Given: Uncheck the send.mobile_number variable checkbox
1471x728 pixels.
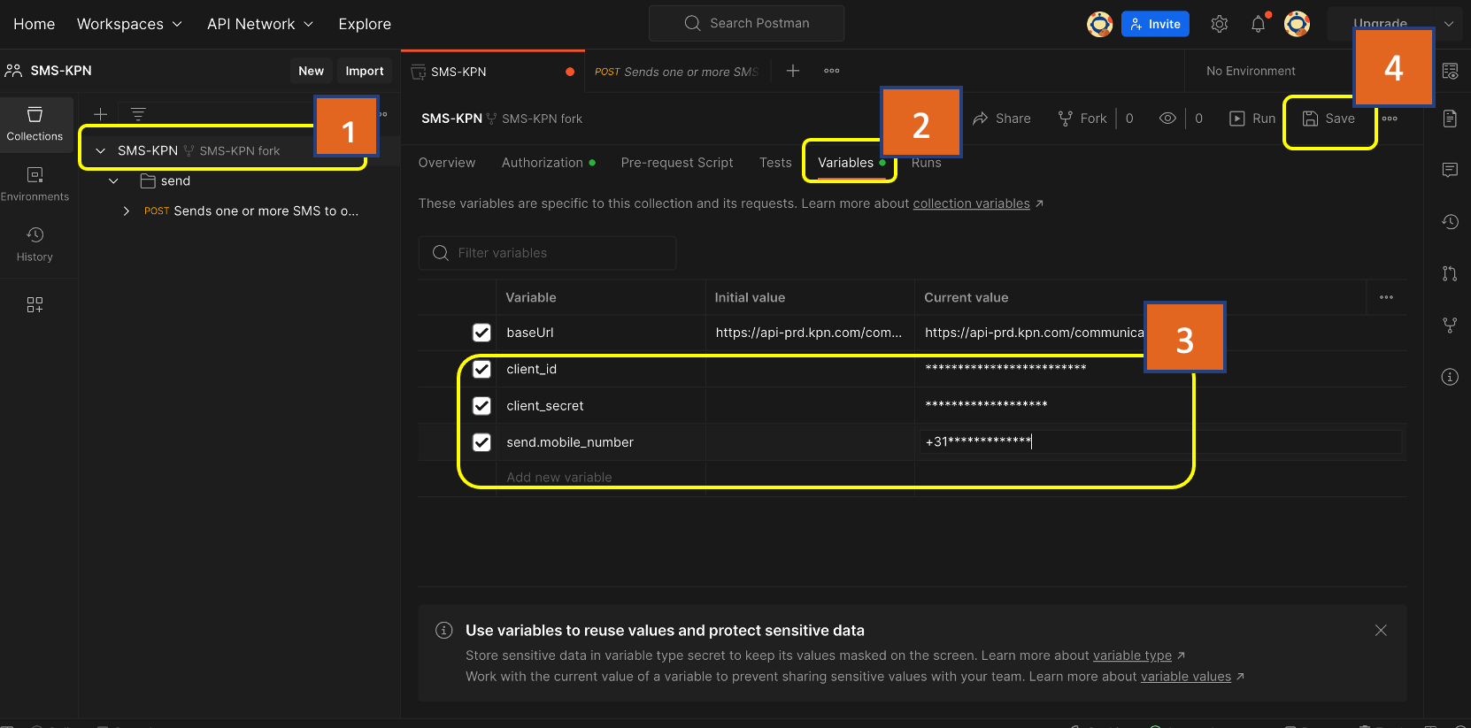Looking at the screenshot, I should point(481,442).
